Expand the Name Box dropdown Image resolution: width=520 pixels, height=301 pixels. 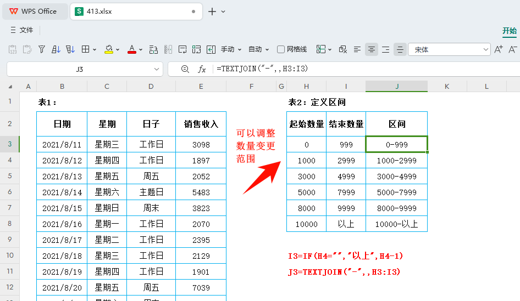(157, 69)
